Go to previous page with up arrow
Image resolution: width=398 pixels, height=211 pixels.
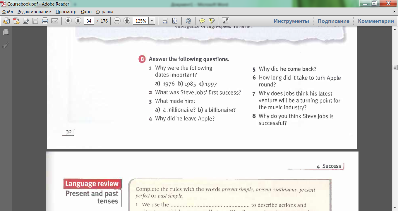point(68,21)
